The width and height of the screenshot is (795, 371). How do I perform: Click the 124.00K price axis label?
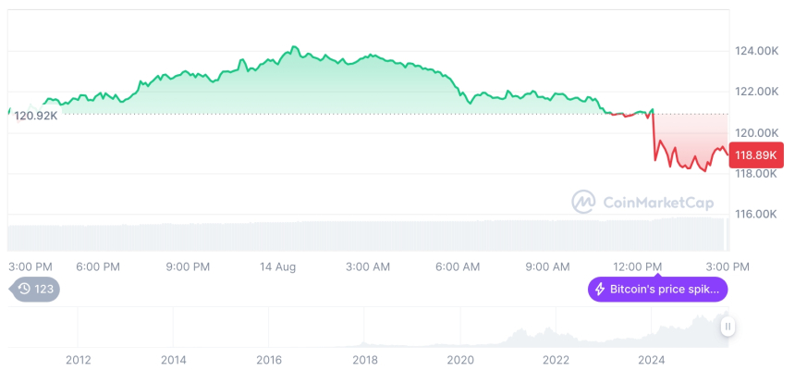click(x=755, y=51)
